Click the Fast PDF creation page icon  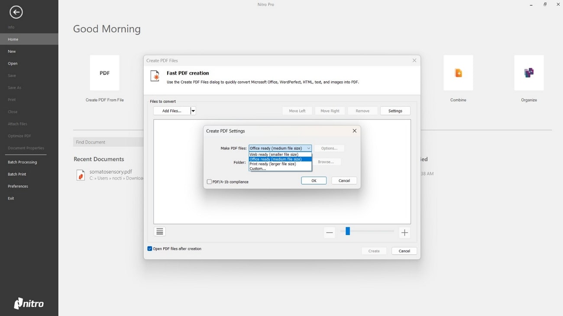pyautogui.click(x=155, y=76)
